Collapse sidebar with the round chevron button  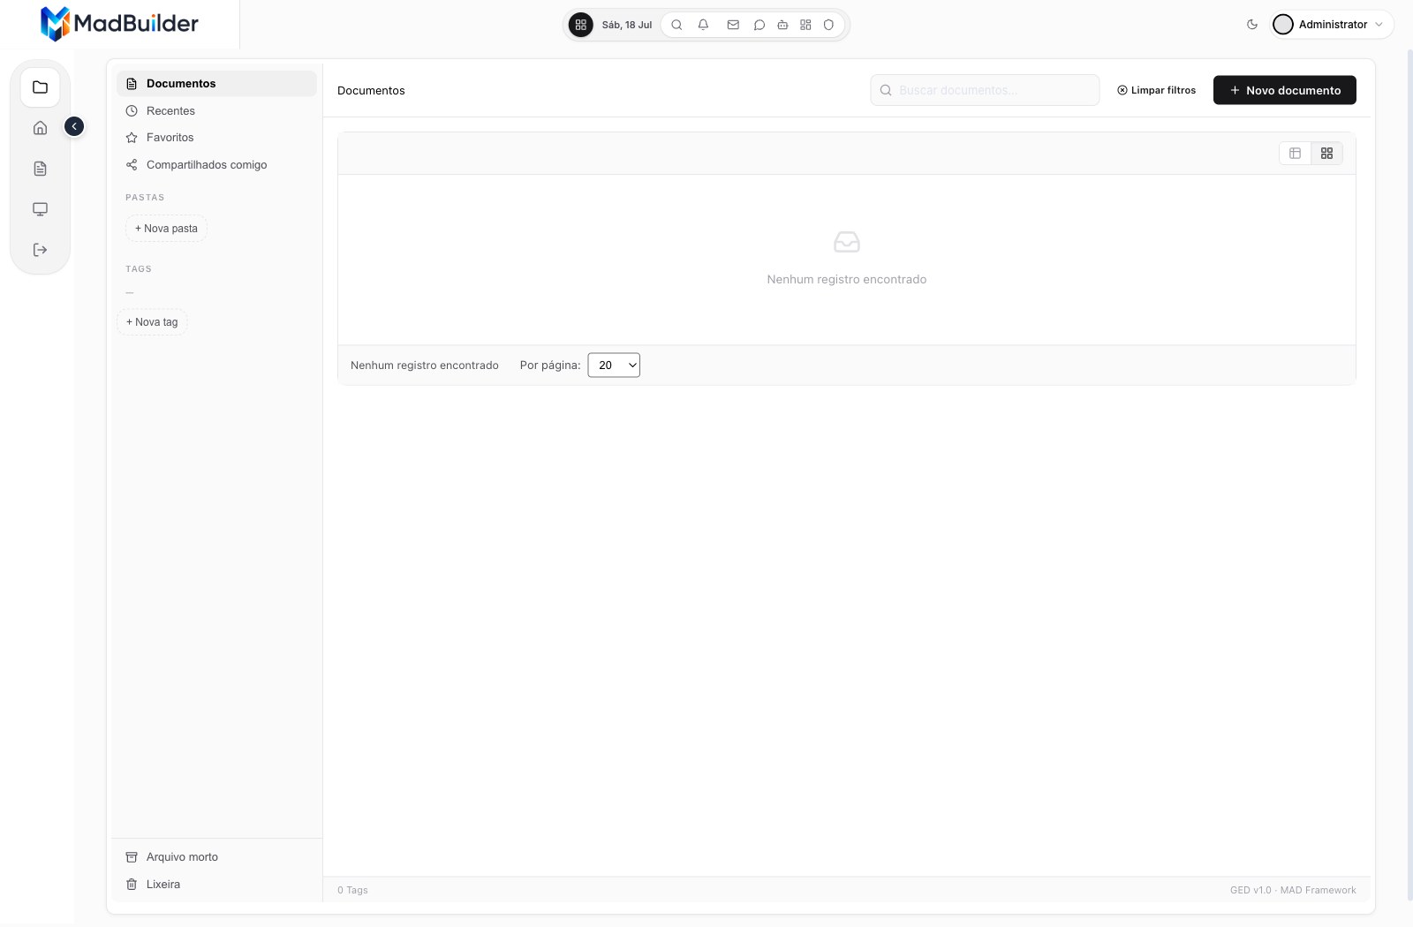click(x=74, y=127)
